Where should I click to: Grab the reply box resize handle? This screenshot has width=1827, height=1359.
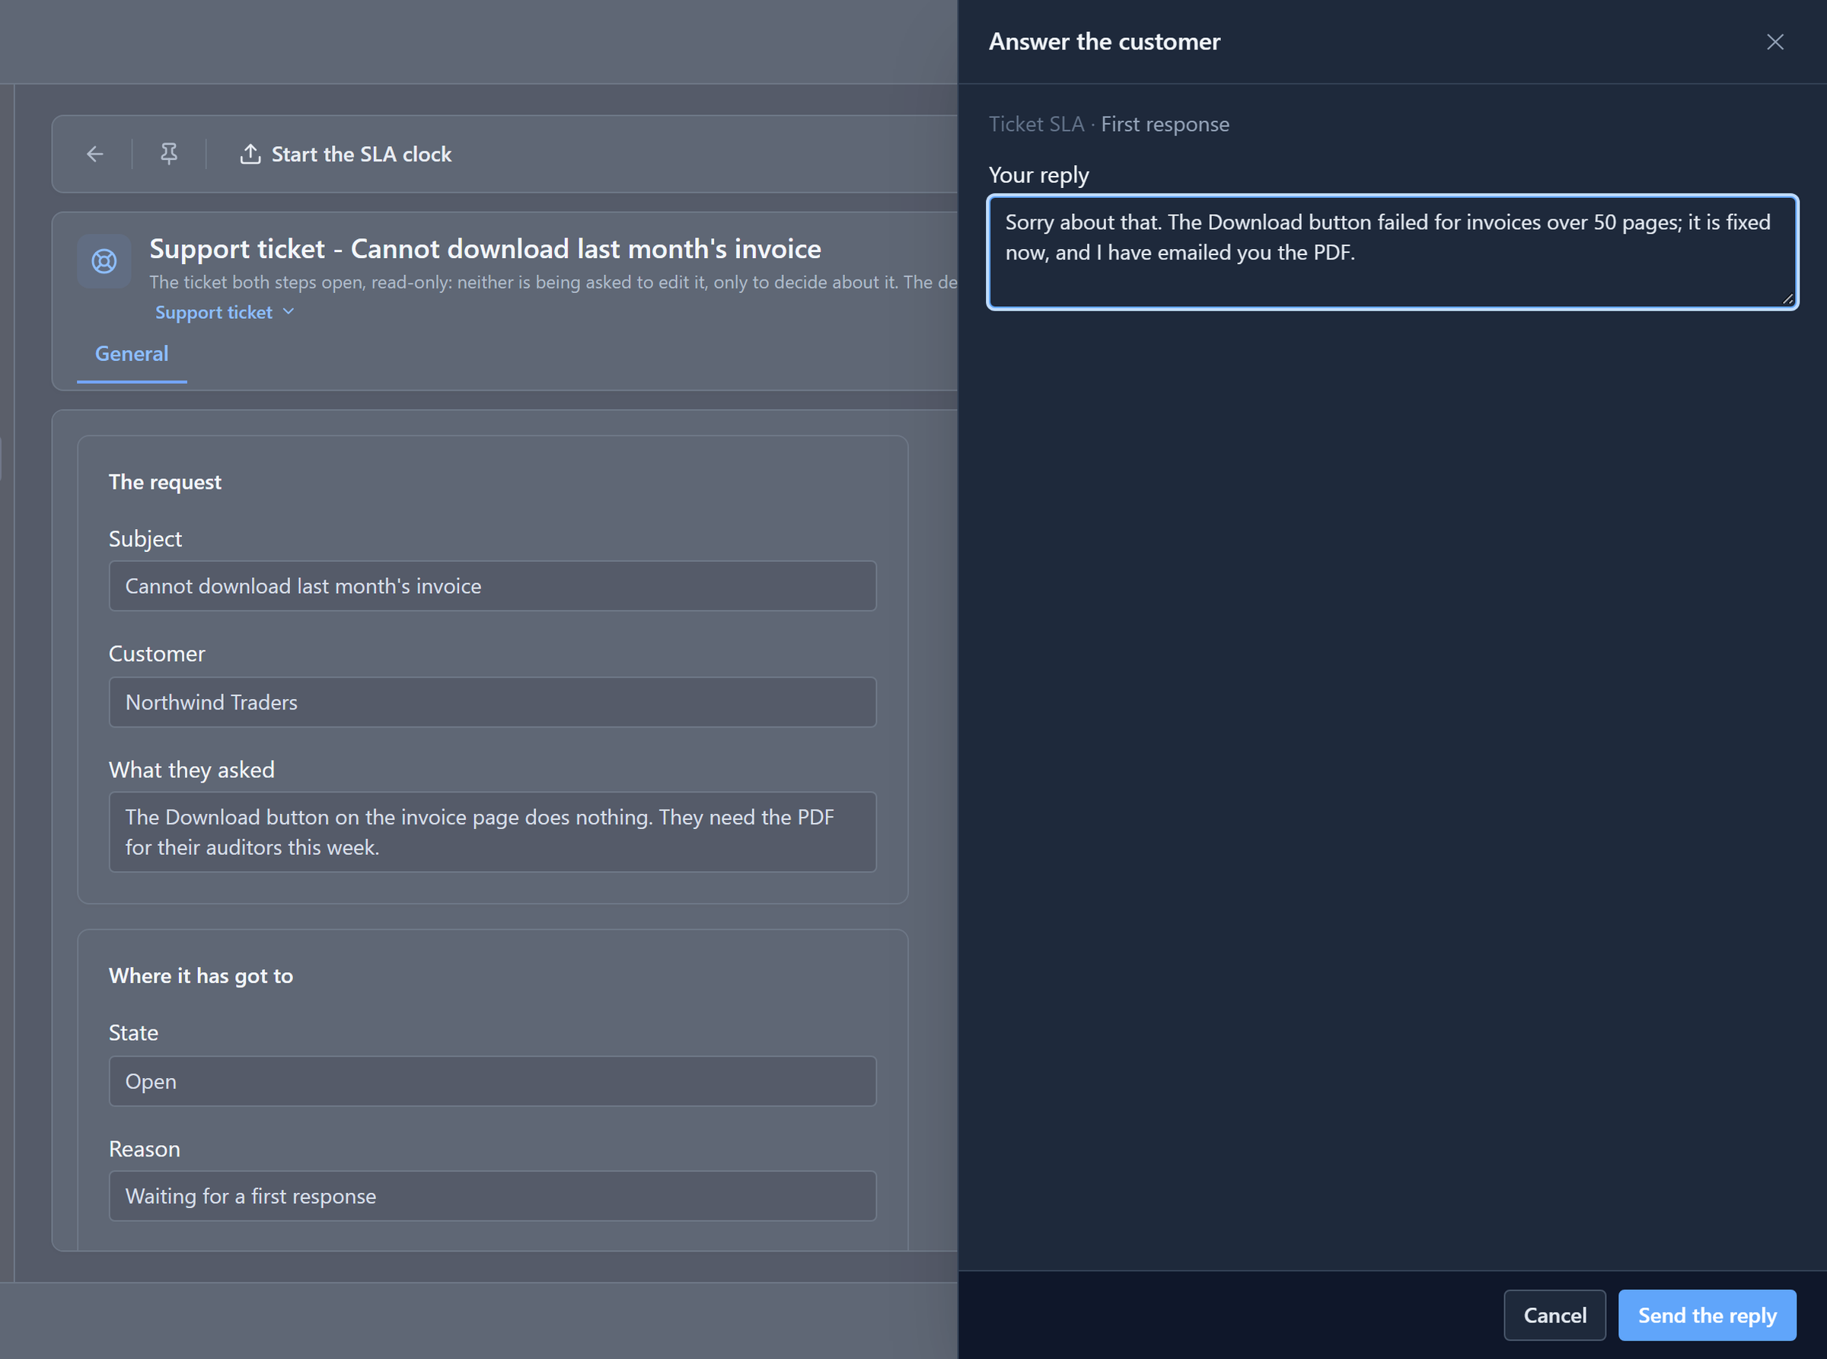click(x=1787, y=298)
